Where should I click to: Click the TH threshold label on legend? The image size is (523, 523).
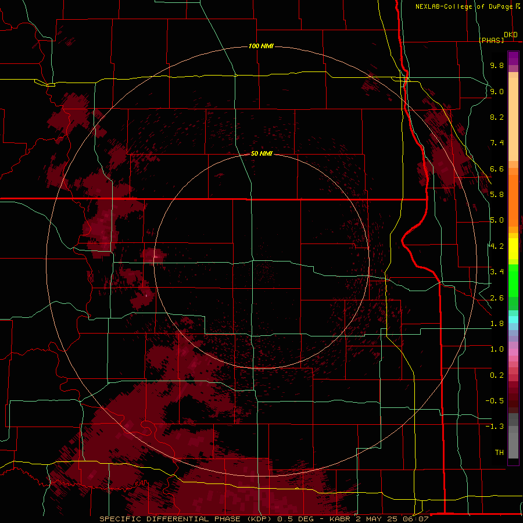499,453
